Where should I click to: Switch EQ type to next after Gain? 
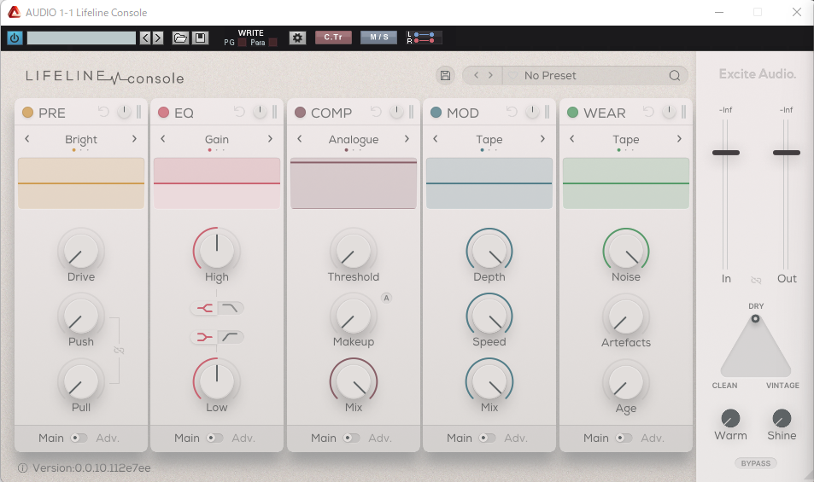(270, 139)
